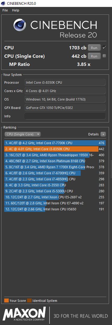Viewport: 112px width, 325px height.
Task: Click the MP Ratio 3.85 x value
Action: [x=84, y=64]
